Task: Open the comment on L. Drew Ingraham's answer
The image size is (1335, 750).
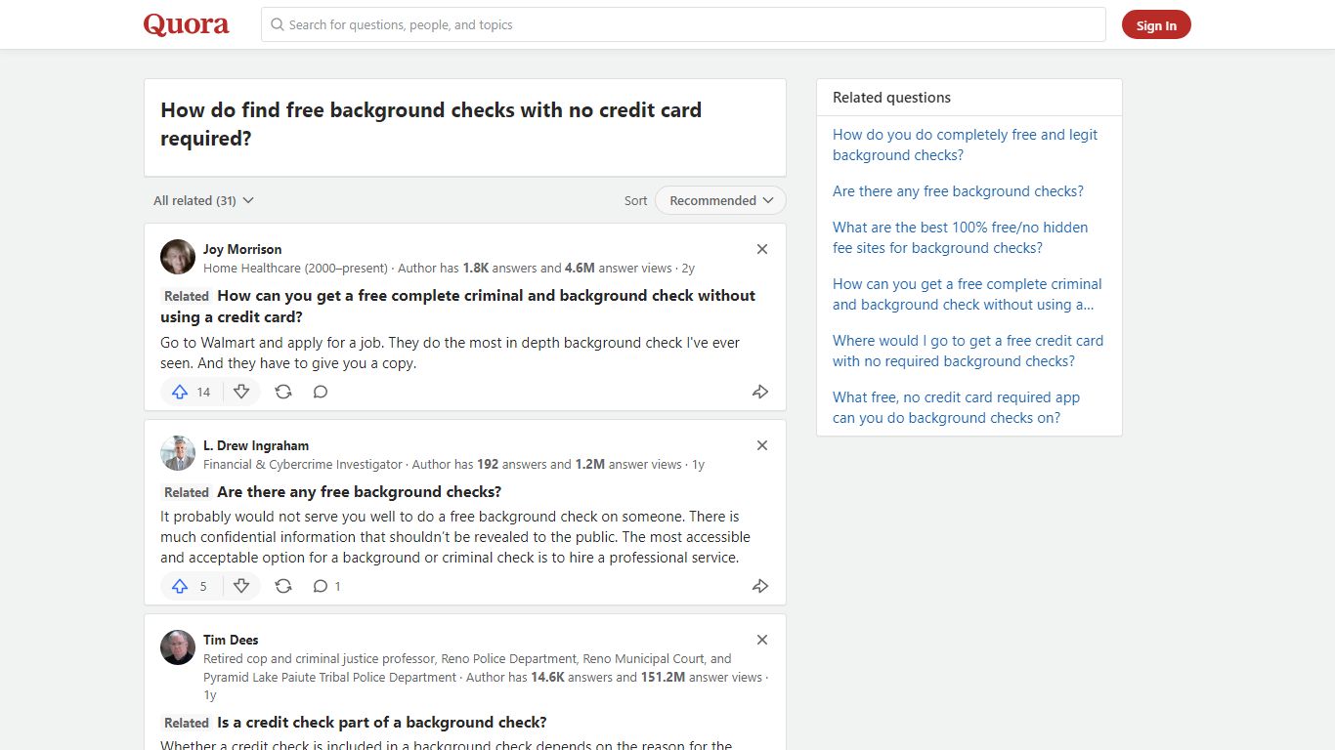Action: click(326, 586)
